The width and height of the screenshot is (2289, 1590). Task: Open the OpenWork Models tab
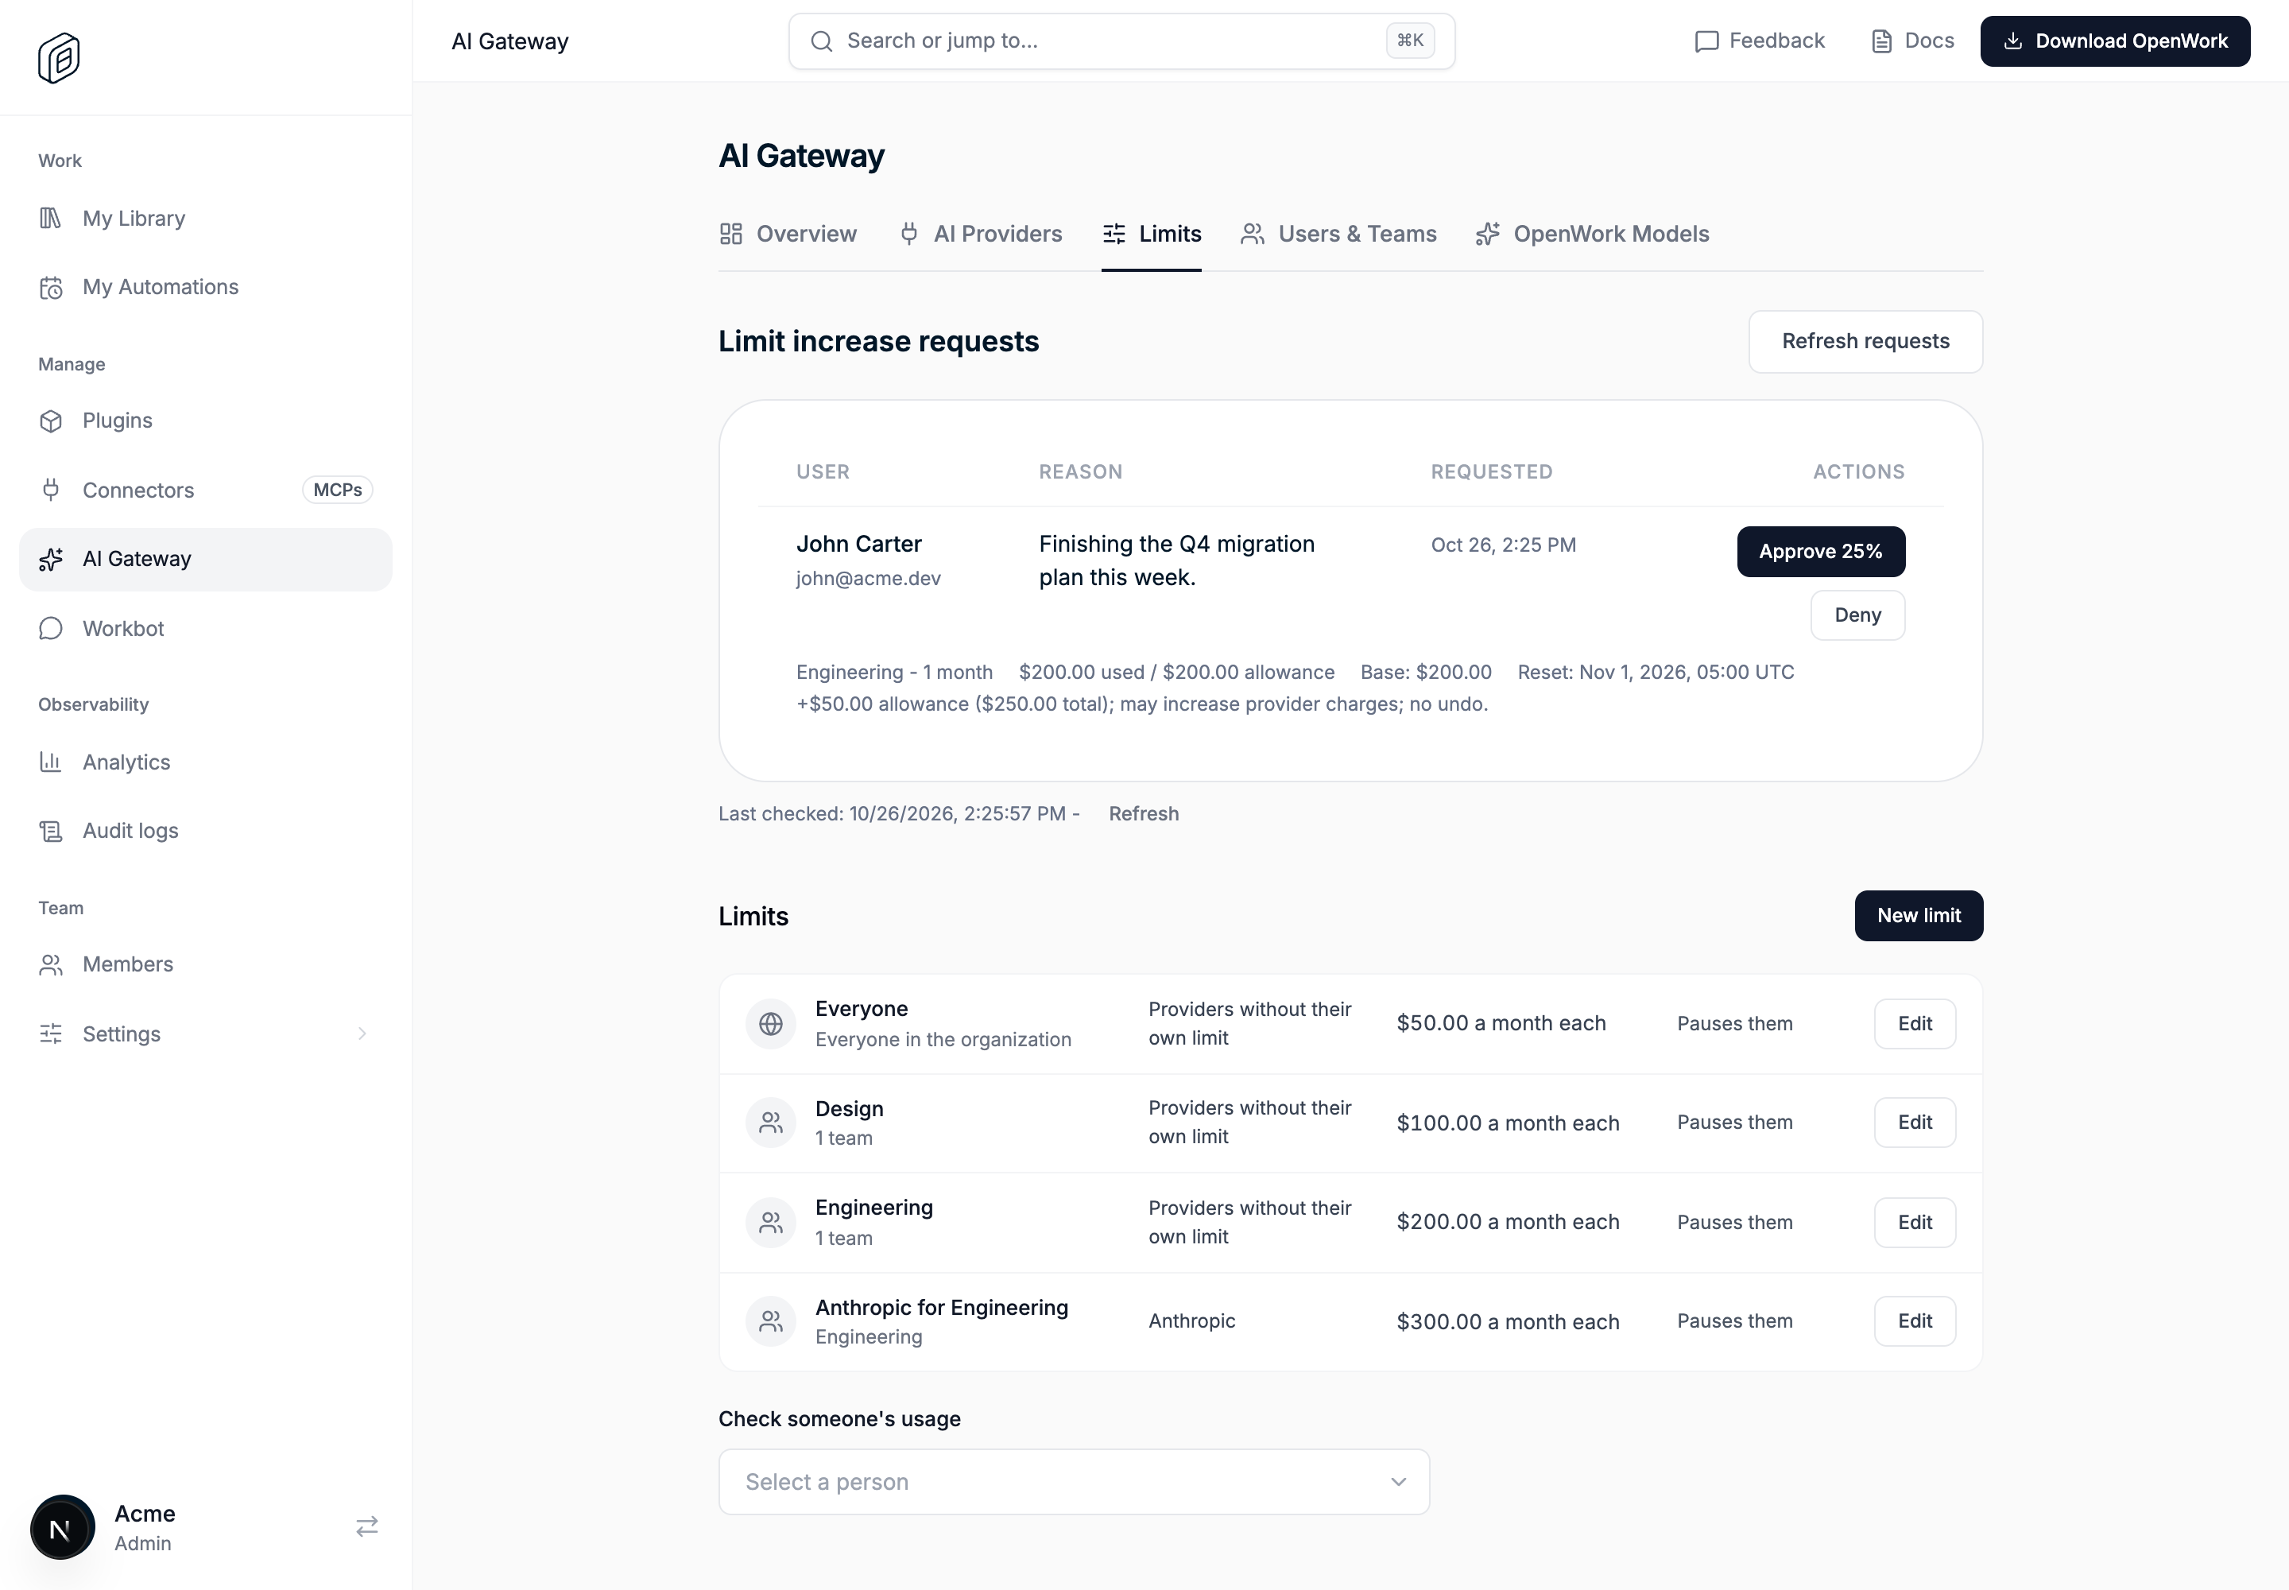[x=1593, y=234]
